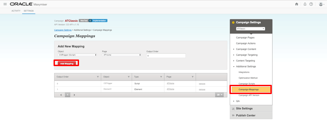Screen dimensions: 327x122
Task: Click into the Output Order input field
Action: pos(166,56)
